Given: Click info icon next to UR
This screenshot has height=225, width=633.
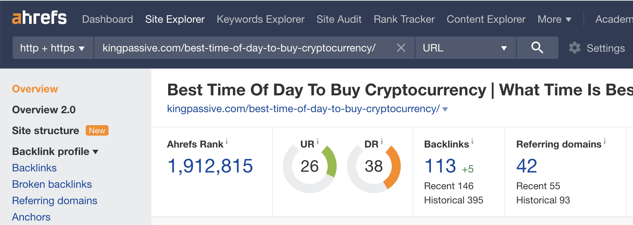Looking at the screenshot, I should coord(318,142).
